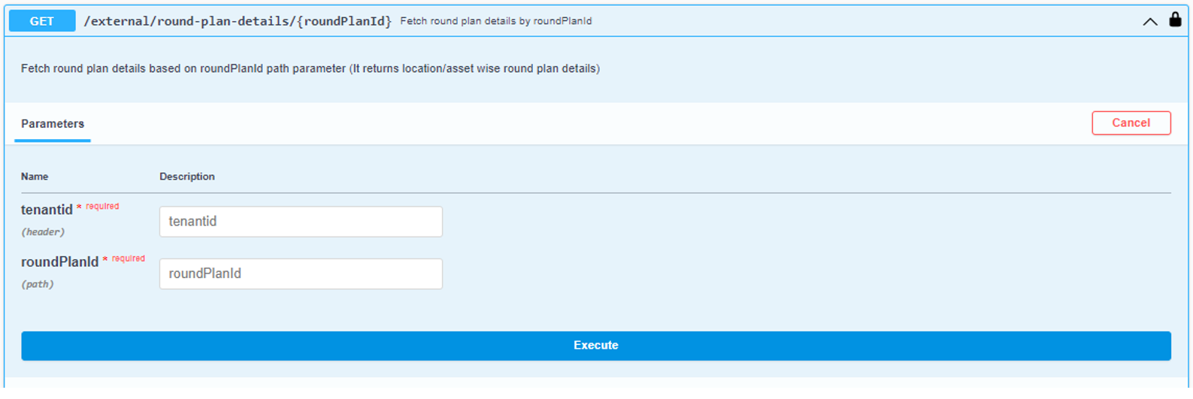Click the authorization lock icon
Image resolution: width=1193 pixels, height=399 pixels.
pos(1175,20)
